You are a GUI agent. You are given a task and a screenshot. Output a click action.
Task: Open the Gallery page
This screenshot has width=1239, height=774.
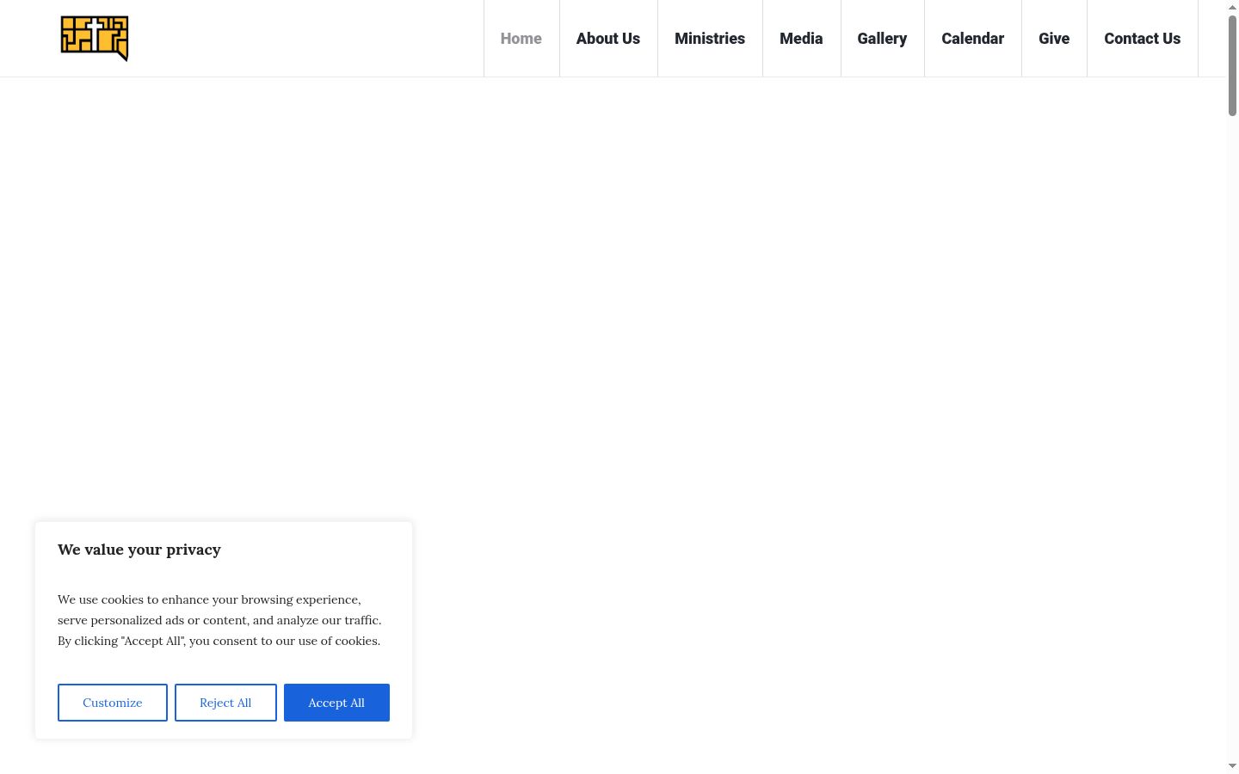pos(882,39)
